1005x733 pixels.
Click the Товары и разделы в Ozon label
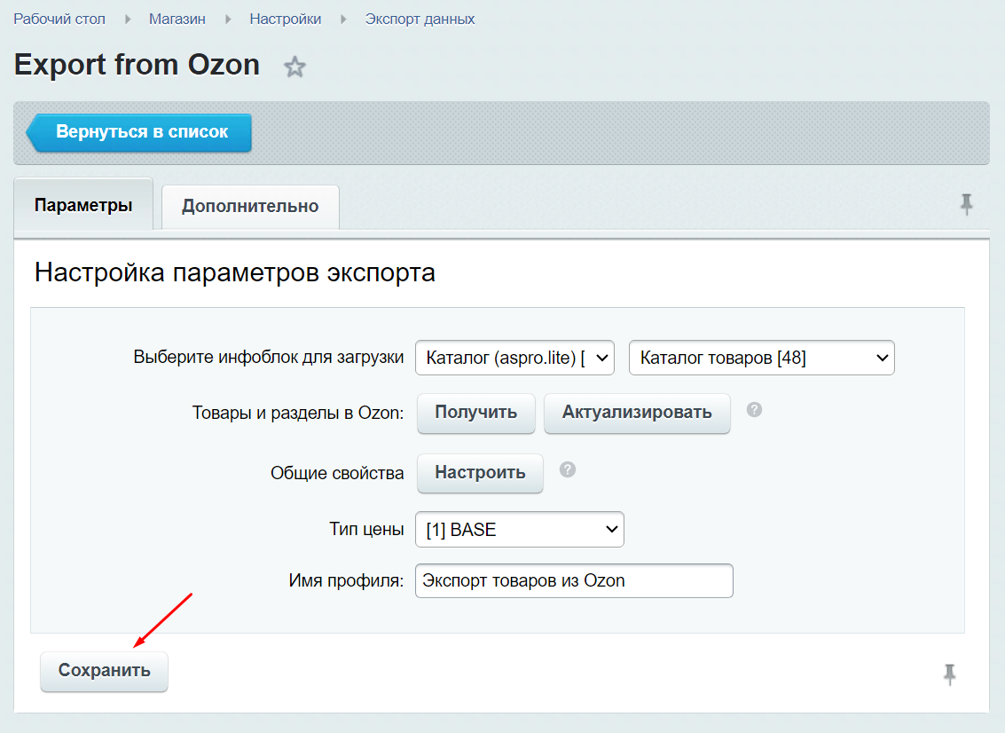click(298, 413)
